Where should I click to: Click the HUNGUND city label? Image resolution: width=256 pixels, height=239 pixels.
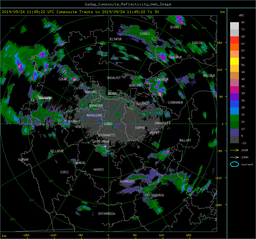pos(135,86)
